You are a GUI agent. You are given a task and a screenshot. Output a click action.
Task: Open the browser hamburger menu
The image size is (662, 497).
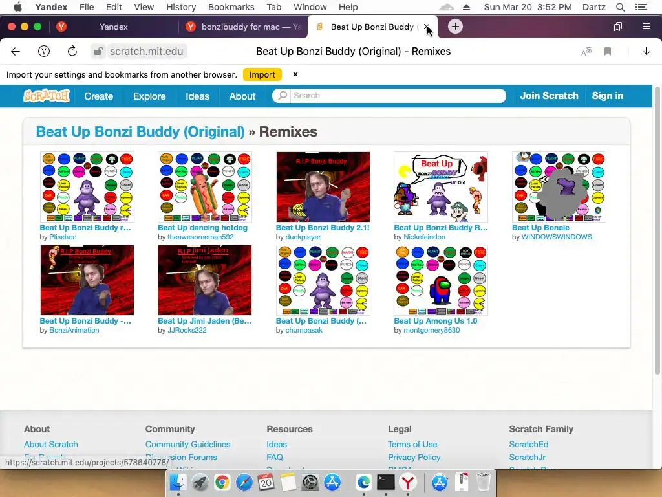pyautogui.click(x=646, y=27)
